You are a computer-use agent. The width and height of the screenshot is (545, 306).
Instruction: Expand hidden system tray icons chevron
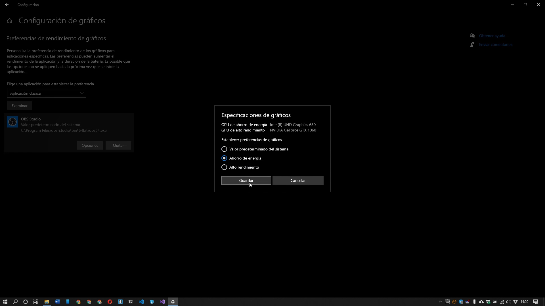[x=441, y=302]
